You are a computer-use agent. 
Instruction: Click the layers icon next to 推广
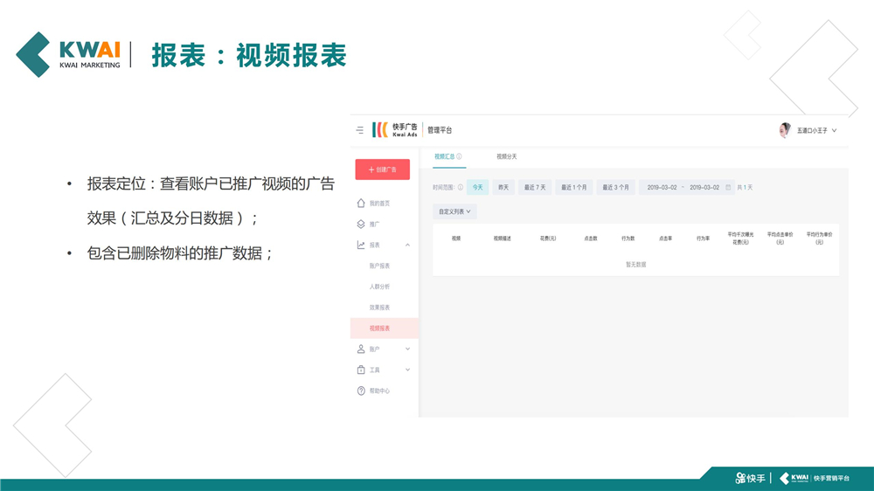pyautogui.click(x=361, y=224)
